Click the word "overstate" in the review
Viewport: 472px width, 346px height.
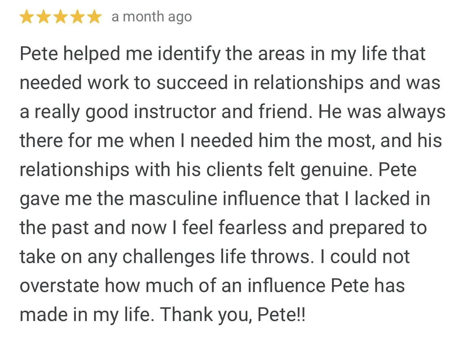click(x=59, y=286)
